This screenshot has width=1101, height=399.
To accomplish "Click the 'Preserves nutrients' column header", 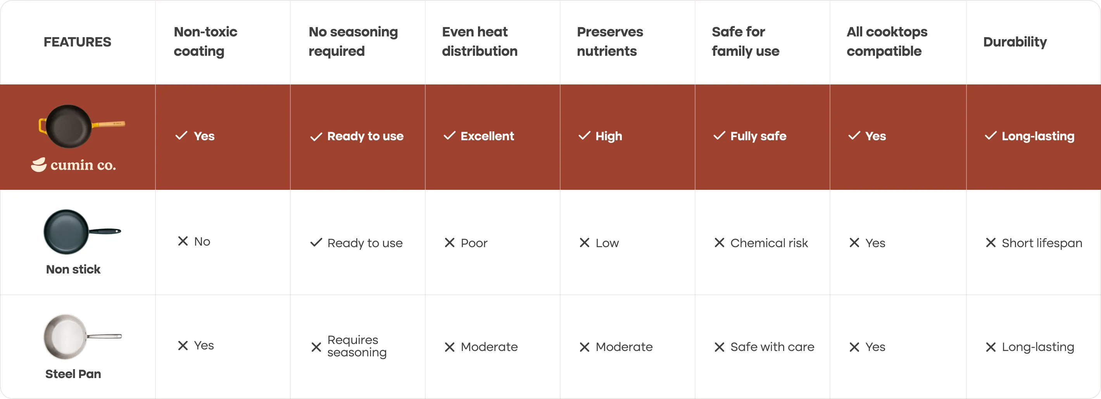I will click(x=609, y=41).
